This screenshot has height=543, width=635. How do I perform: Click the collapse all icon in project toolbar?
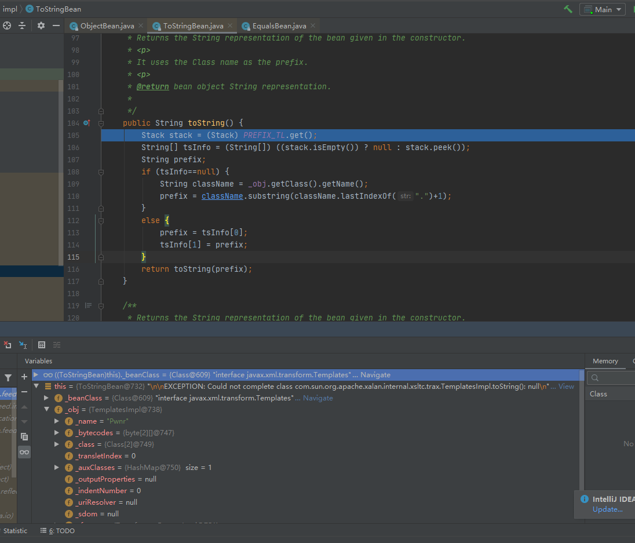(x=22, y=25)
